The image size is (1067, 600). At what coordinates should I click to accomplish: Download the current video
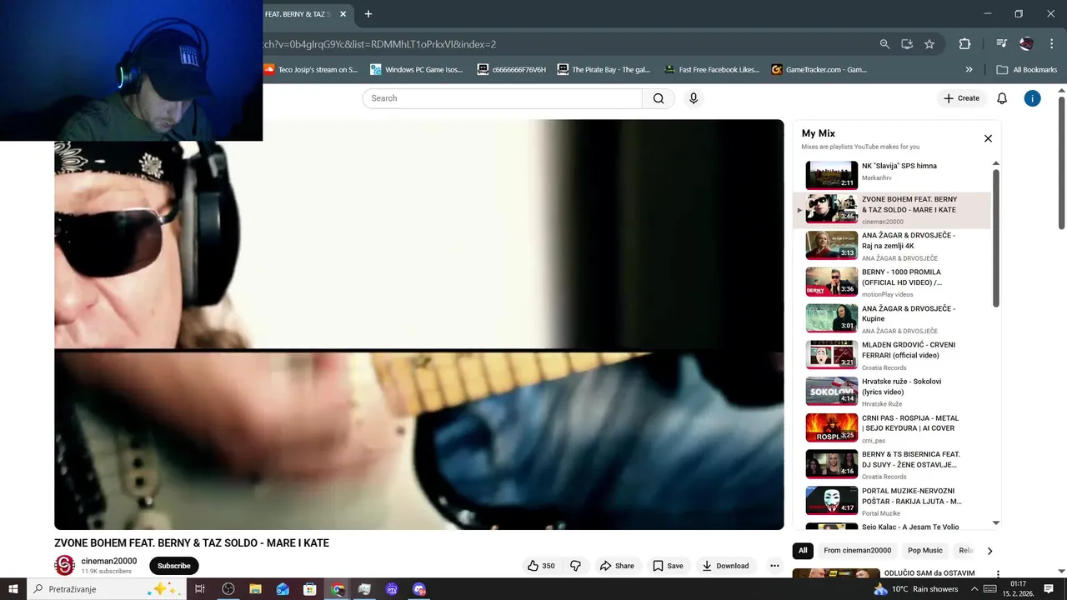tap(725, 566)
